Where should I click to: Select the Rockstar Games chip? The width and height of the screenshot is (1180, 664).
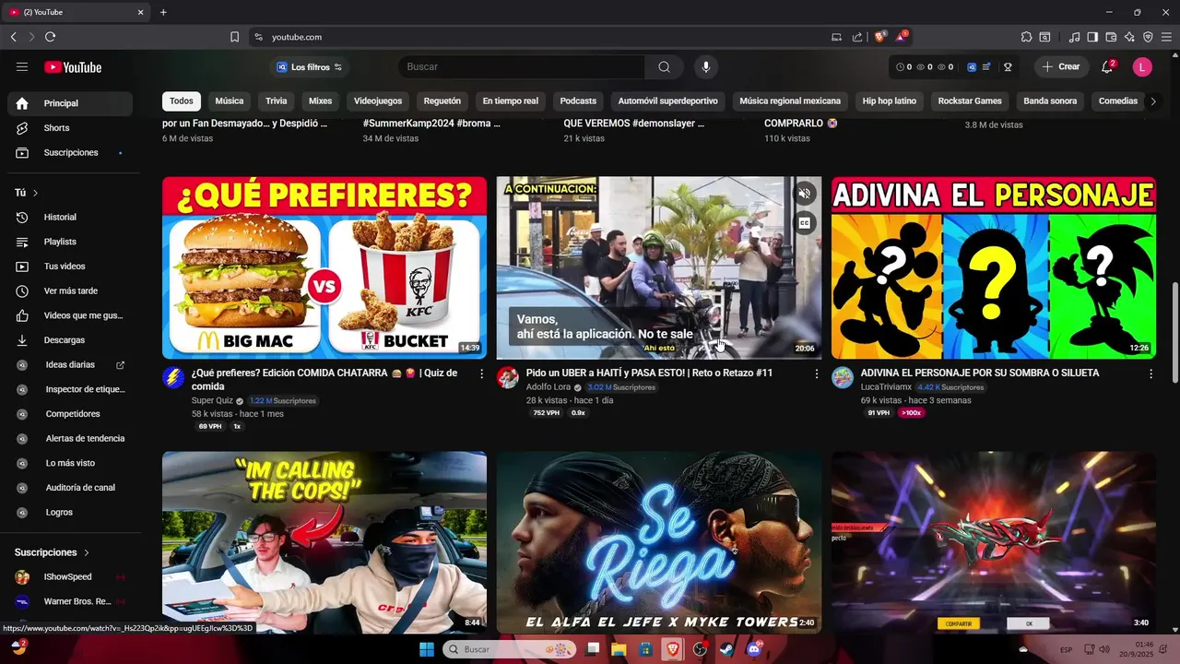(970, 101)
